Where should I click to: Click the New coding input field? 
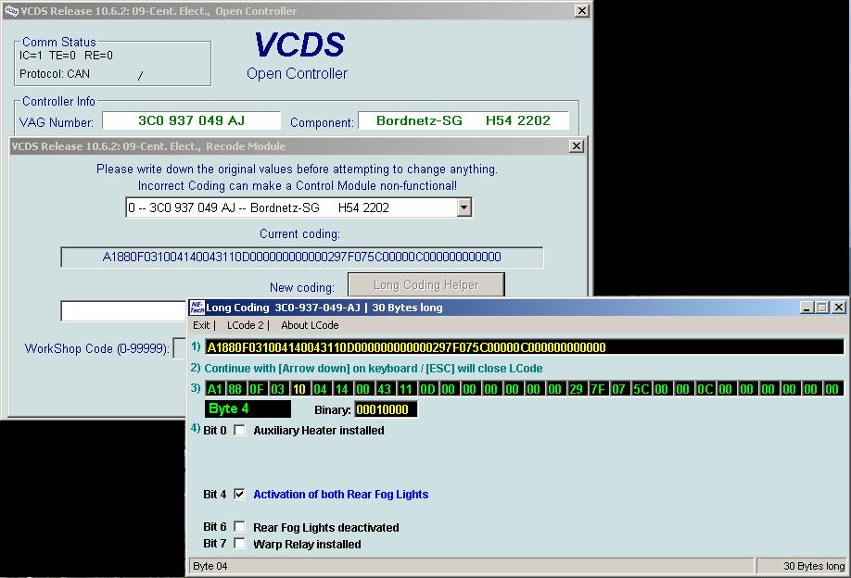tap(123, 311)
